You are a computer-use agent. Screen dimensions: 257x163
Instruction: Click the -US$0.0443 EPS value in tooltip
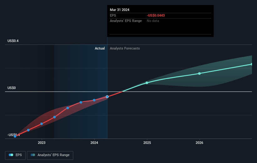156,15
